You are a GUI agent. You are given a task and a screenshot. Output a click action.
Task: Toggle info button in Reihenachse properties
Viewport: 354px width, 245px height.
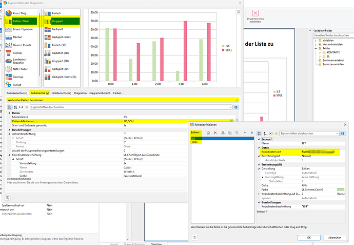(x=236, y=107)
